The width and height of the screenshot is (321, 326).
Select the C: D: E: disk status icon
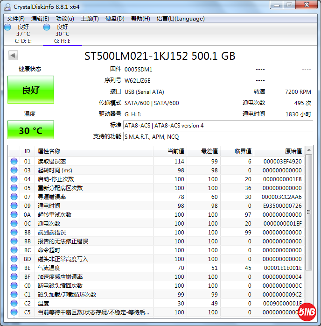coord(7,27)
